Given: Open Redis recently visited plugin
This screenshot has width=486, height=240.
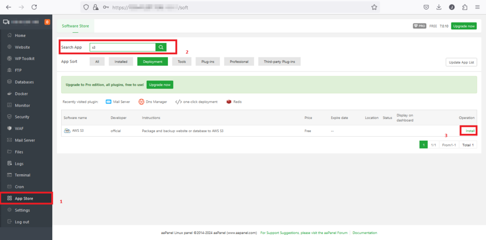Looking at the screenshot, I should [x=234, y=102].
